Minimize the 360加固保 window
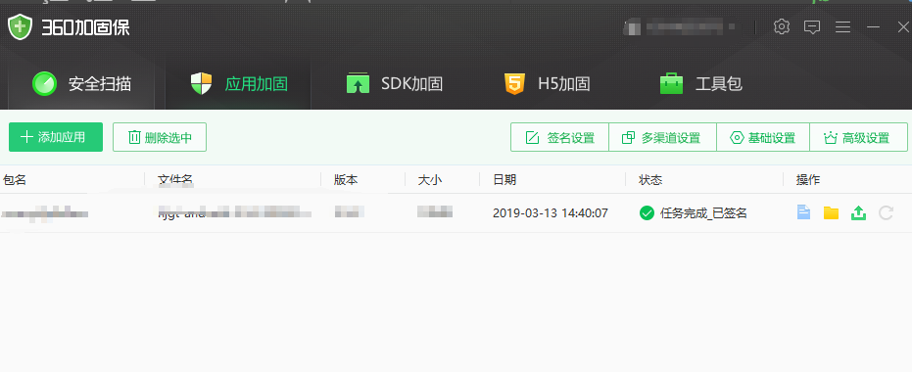 pos(873,26)
